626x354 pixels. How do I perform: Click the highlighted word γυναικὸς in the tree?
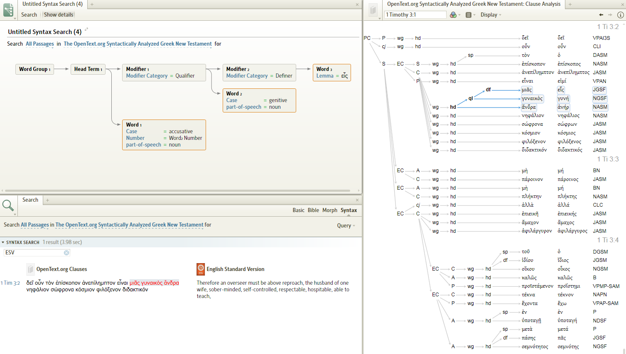tap(532, 99)
